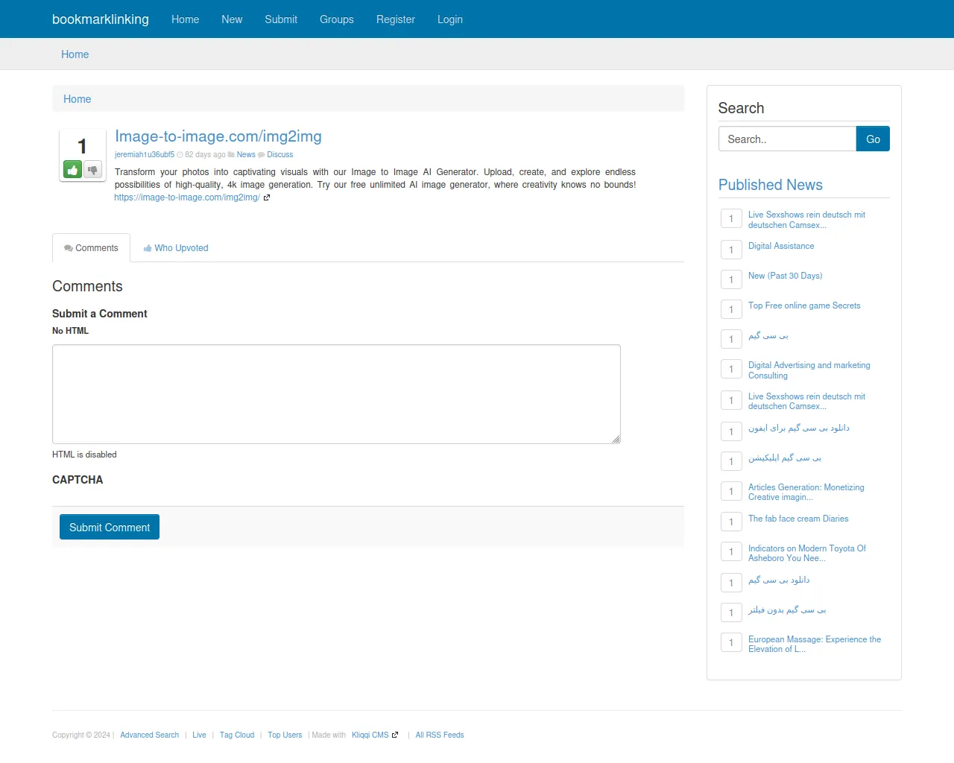Open Articles Generation: Monetizing Creative link
Screen dimensions: 954x763
pos(806,493)
